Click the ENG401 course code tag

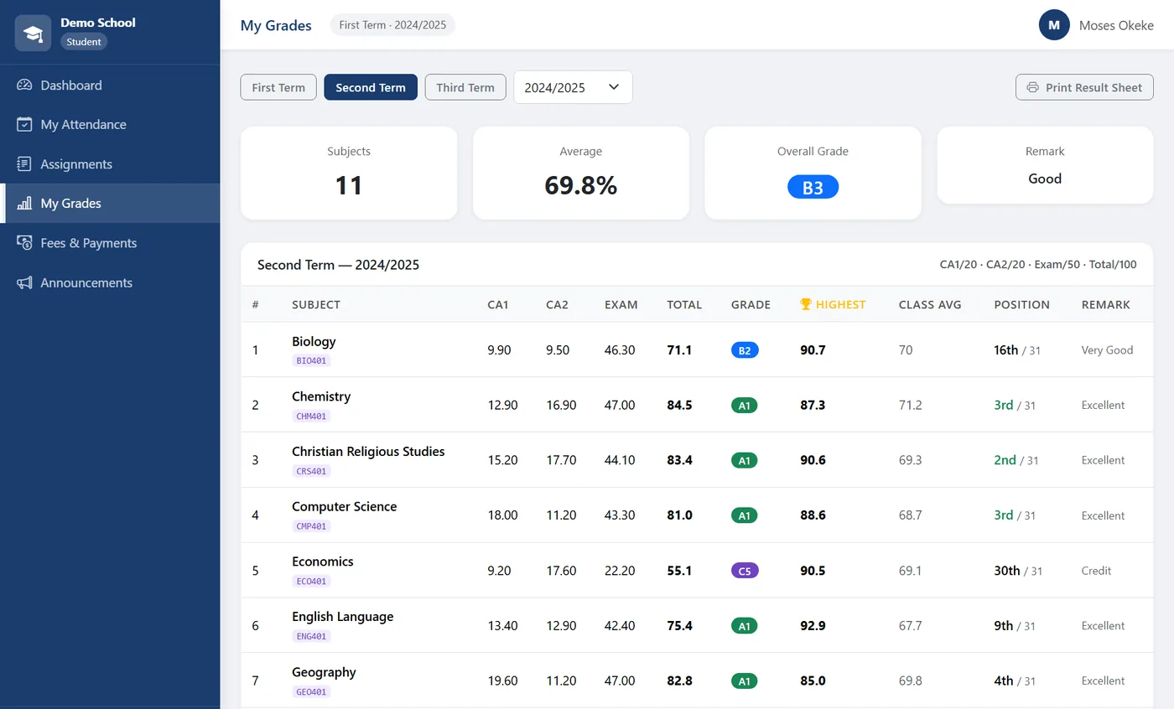pyautogui.click(x=311, y=637)
